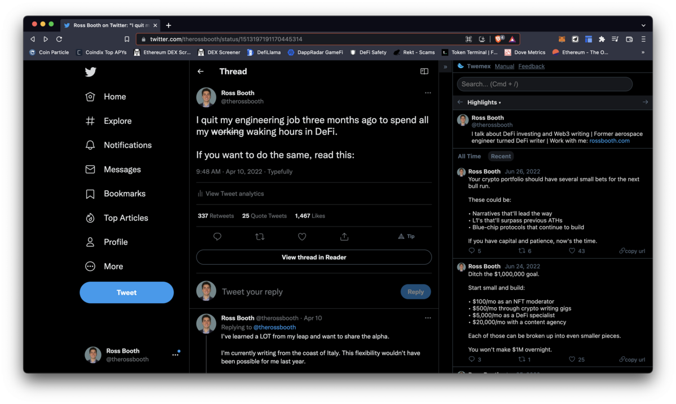Click the reader view icon in the Thread header
Viewport: 676px width, 404px height.
pyautogui.click(x=424, y=72)
